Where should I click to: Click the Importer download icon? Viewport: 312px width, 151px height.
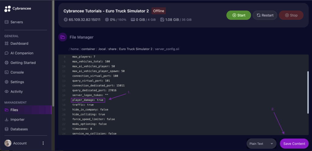[7, 120]
